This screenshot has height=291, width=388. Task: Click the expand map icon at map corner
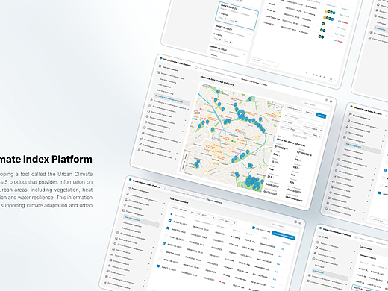click(278, 107)
